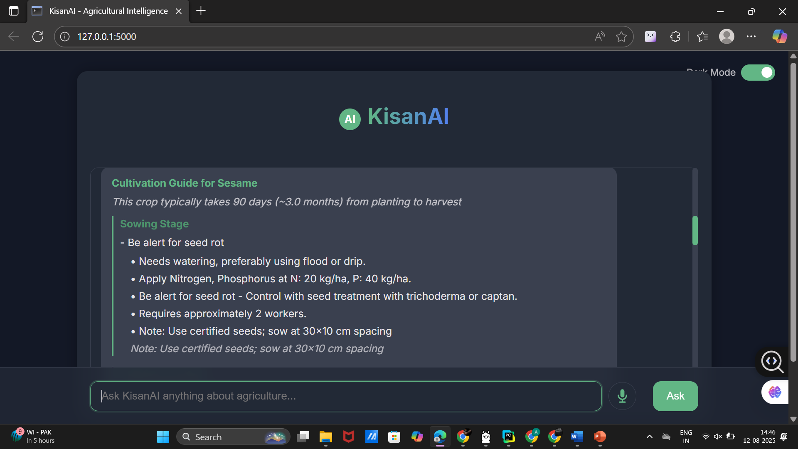Image resolution: width=798 pixels, height=449 pixels.
Task: Open the tab actions menu icon
Action: [14, 11]
